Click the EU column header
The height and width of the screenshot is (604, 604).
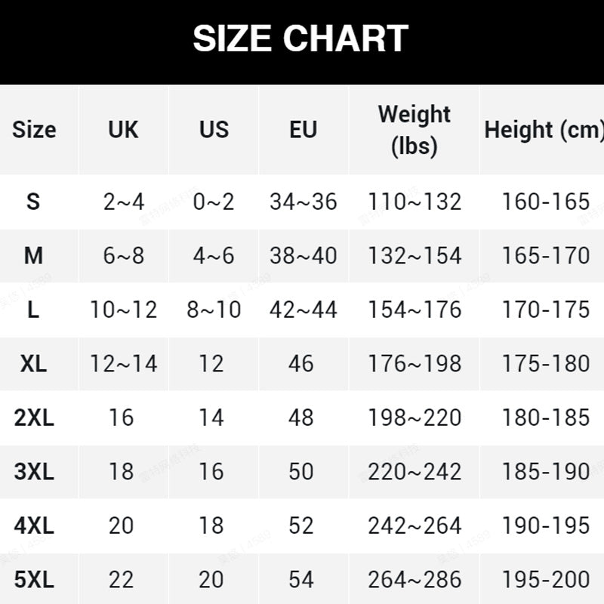click(303, 129)
